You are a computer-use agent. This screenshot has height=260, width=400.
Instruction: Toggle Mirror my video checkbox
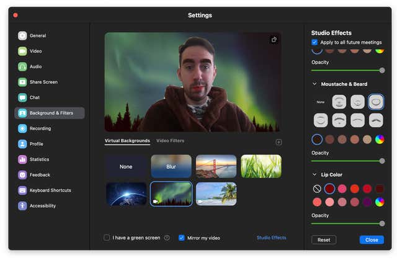point(181,238)
